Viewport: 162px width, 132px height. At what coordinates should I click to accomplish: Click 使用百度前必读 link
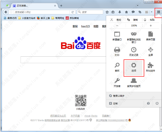click(x=52, y=120)
